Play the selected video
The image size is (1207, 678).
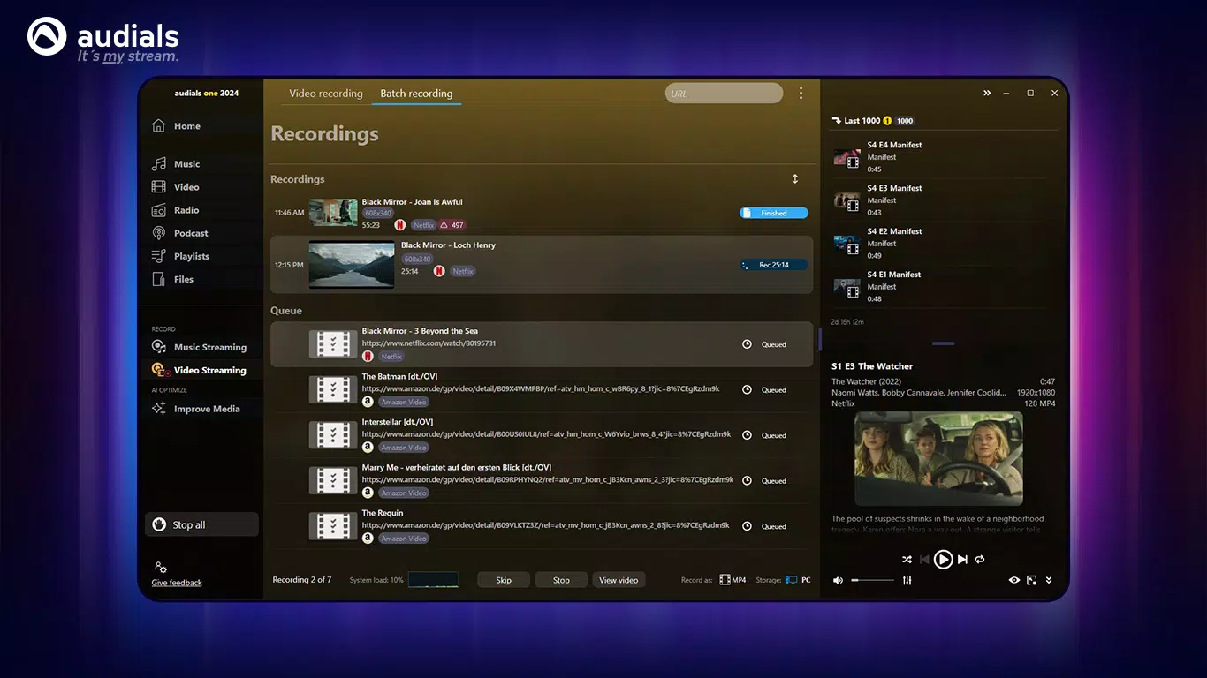(944, 559)
